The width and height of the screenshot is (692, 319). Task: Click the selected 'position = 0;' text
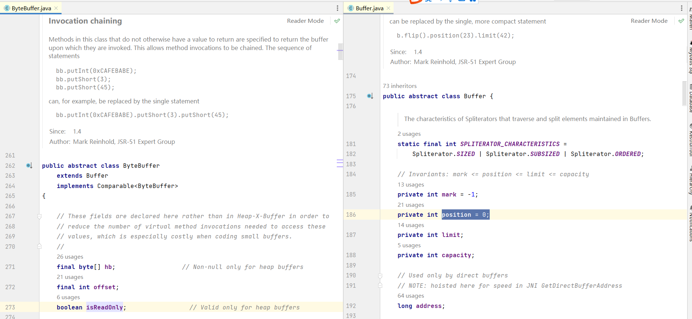click(x=465, y=215)
